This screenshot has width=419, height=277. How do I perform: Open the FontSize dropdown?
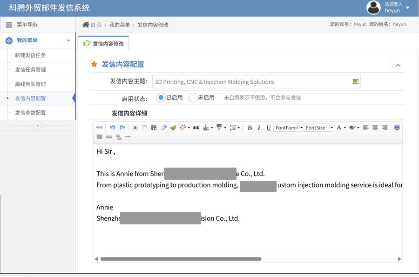point(318,128)
